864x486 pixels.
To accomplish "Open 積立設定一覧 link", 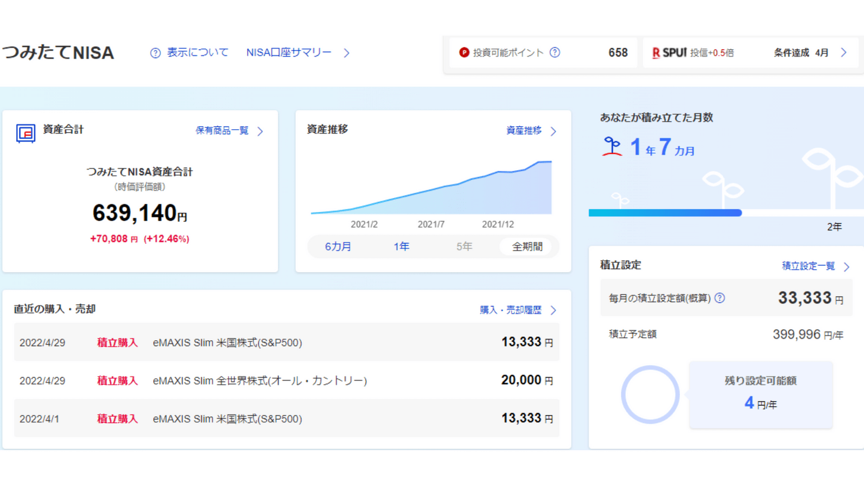I will 808,266.
